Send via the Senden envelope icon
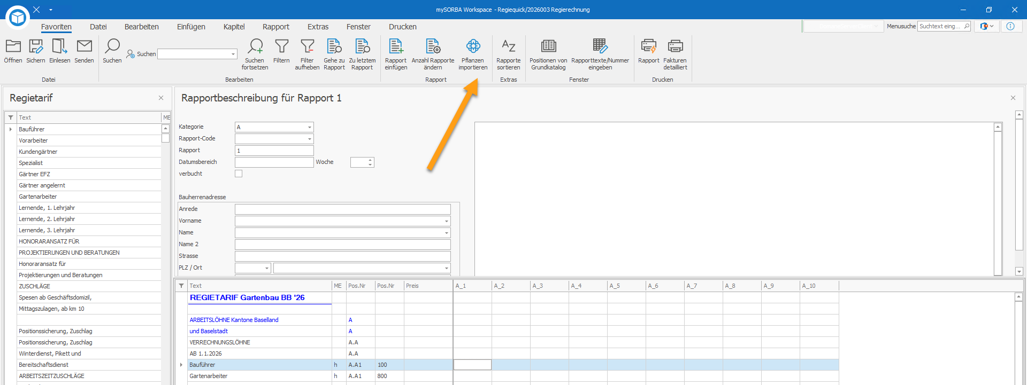The height and width of the screenshot is (385, 1027). point(84,51)
